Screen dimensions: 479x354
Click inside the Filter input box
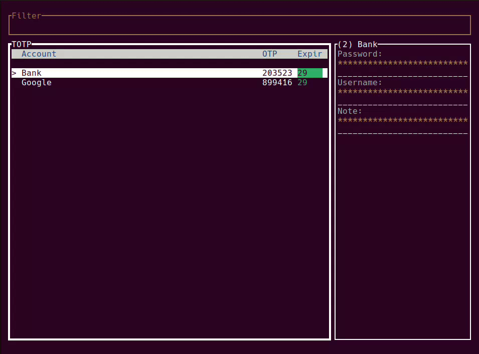pos(240,25)
